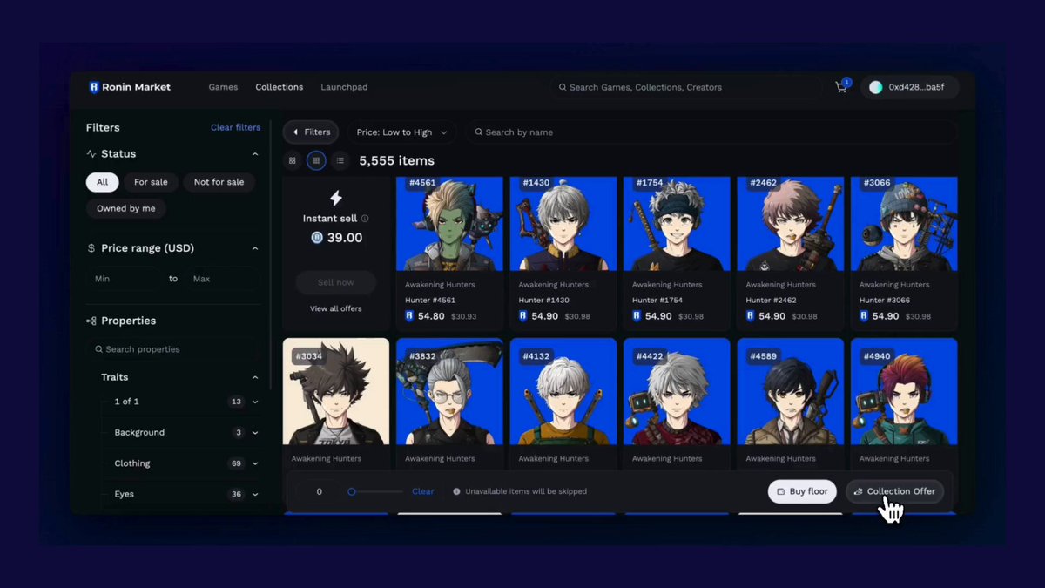Screen dimensions: 1045x588
Task: Click the 5,555 items count text
Action: coord(396,160)
